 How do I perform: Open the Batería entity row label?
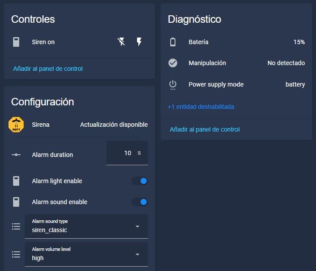(199, 42)
